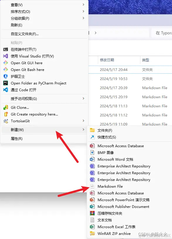Select the row dated 2024/5/18 11:12

130,115
